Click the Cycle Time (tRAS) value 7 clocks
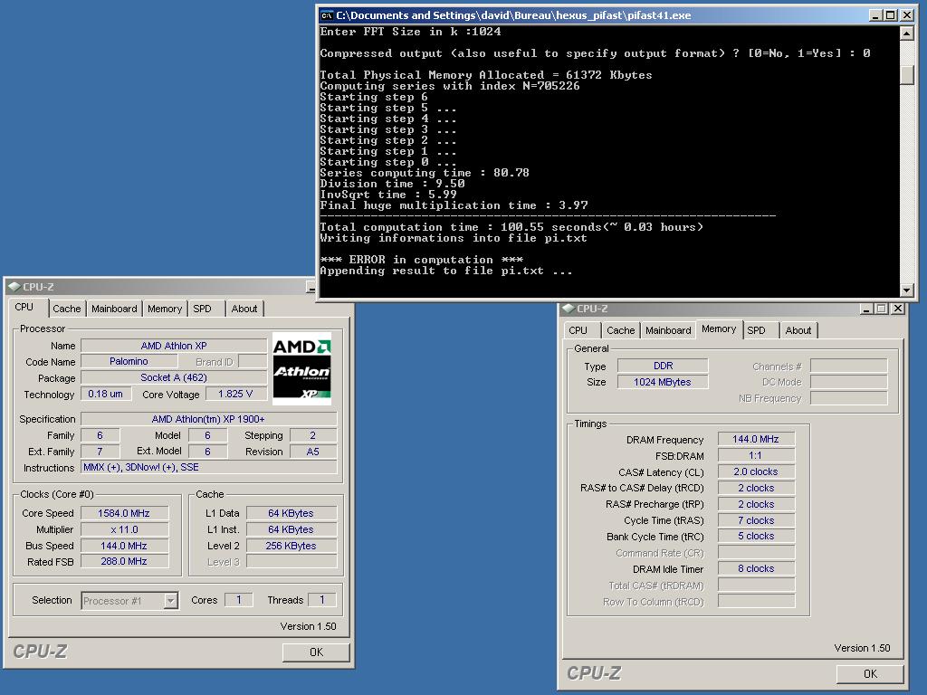 756,520
